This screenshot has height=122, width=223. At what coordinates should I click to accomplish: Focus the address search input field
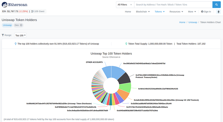coord(173,5)
